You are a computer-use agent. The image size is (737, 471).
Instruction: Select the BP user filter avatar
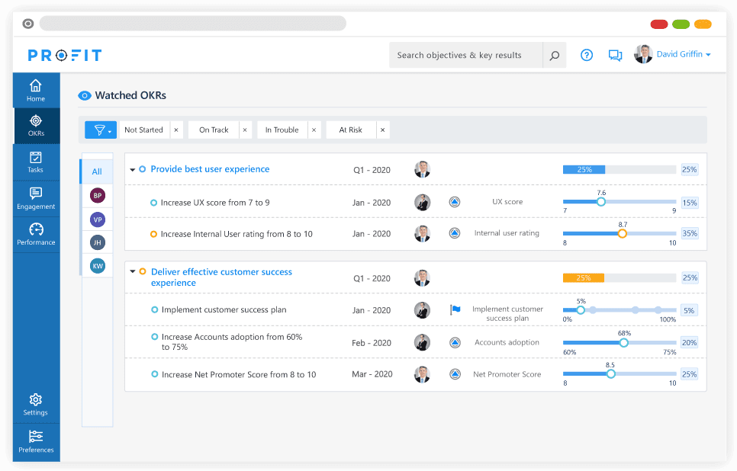[x=97, y=196]
